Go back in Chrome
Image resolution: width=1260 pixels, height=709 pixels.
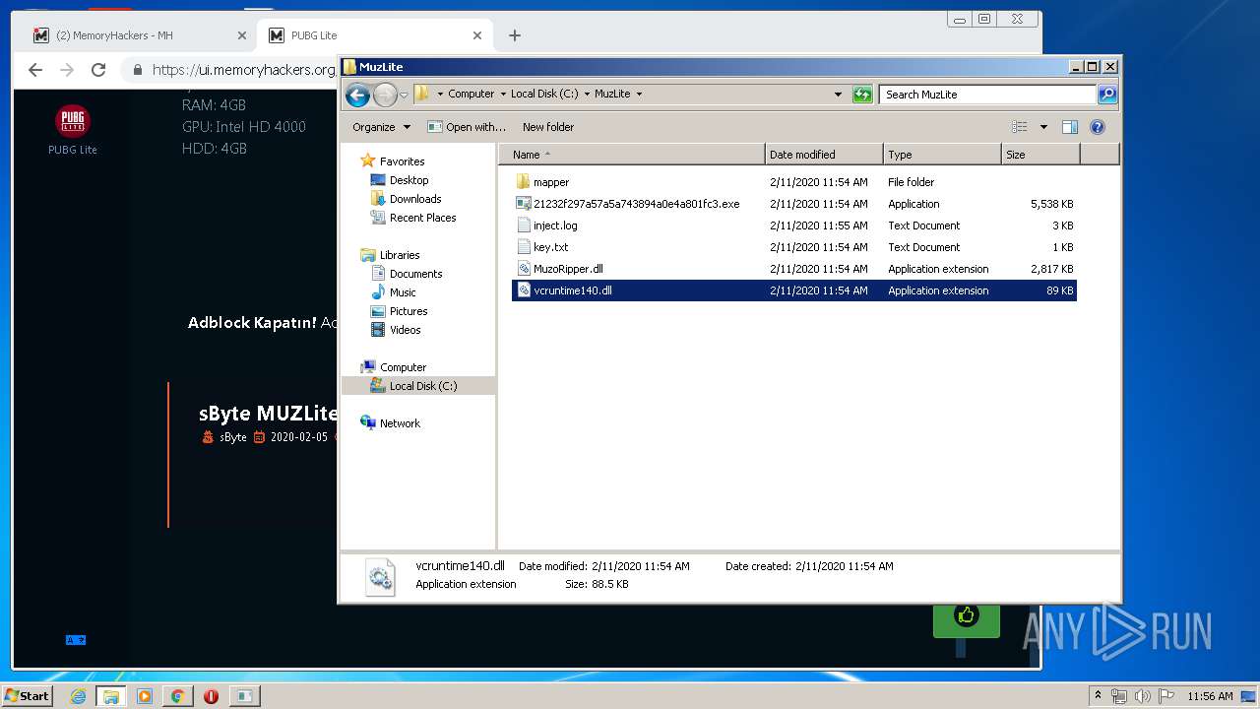click(x=35, y=70)
